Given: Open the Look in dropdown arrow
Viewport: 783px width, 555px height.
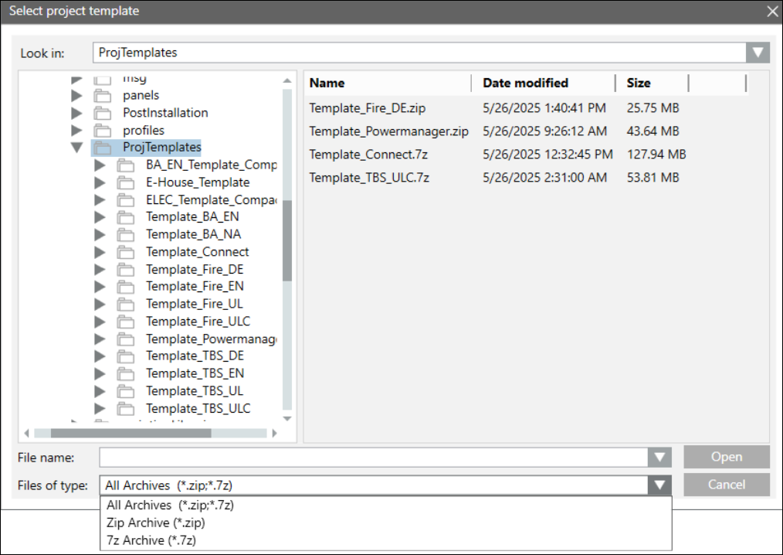Looking at the screenshot, I should 758,53.
